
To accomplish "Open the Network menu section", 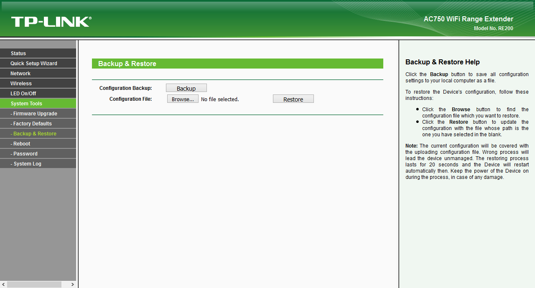I will pos(38,73).
